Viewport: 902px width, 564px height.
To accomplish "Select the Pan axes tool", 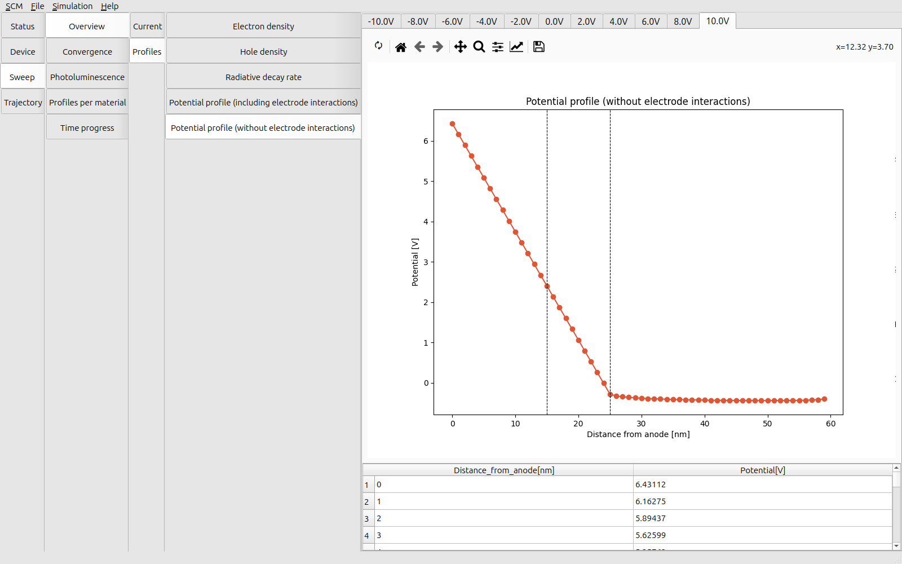I will pyautogui.click(x=461, y=47).
